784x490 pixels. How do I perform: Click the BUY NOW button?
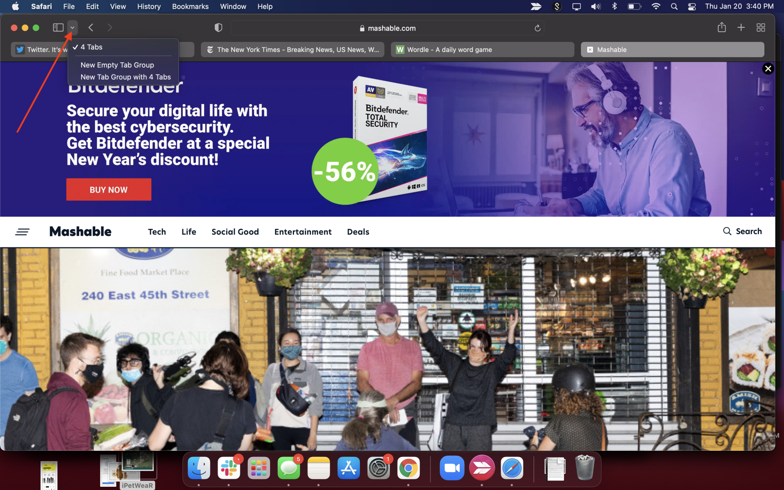pos(109,190)
